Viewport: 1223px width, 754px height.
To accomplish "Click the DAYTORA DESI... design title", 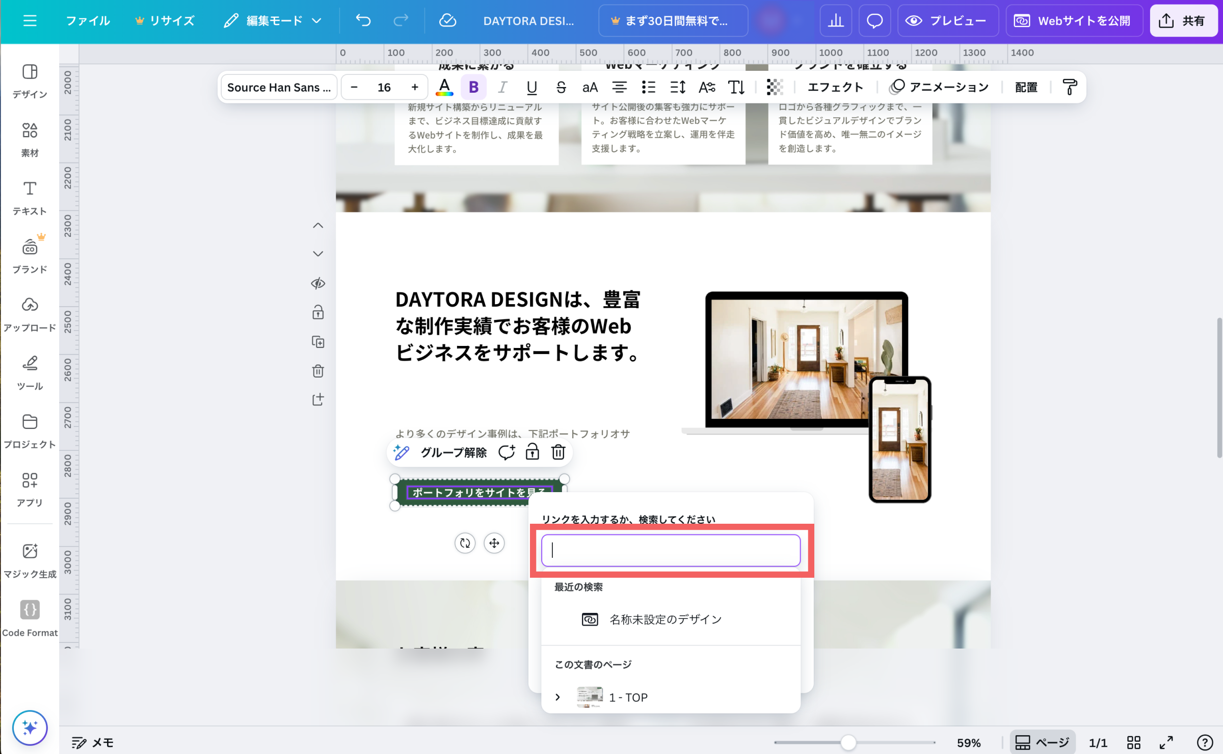I will click(528, 21).
